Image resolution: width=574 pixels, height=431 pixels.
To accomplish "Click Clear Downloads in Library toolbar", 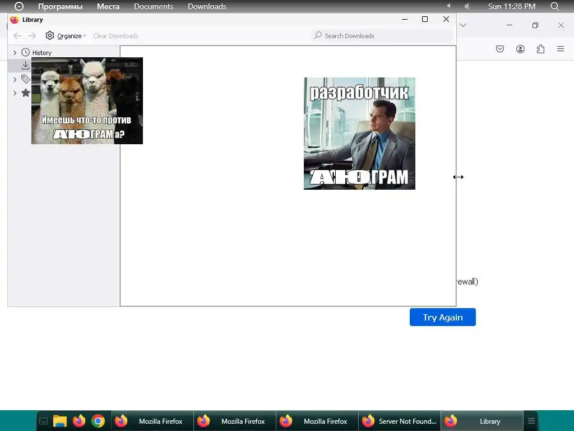I will pos(115,36).
